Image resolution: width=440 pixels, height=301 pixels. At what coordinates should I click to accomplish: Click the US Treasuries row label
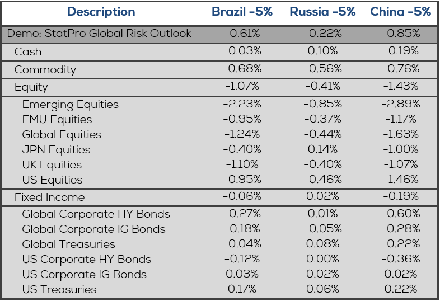pos(59,290)
